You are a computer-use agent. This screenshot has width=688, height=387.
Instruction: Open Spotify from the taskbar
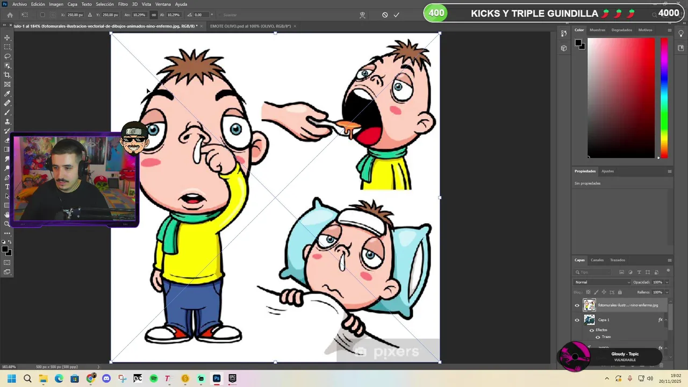point(154,378)
